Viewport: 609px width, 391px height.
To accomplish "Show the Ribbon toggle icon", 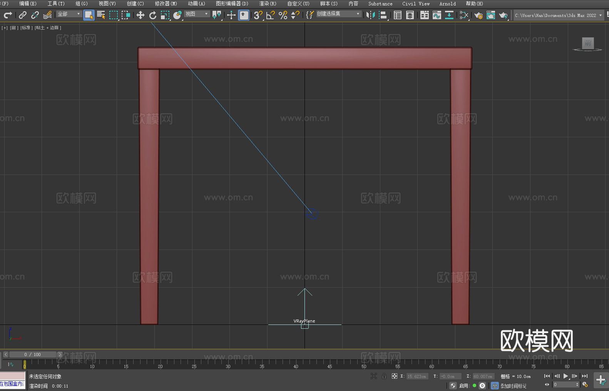I will click(x=425, y=15).
